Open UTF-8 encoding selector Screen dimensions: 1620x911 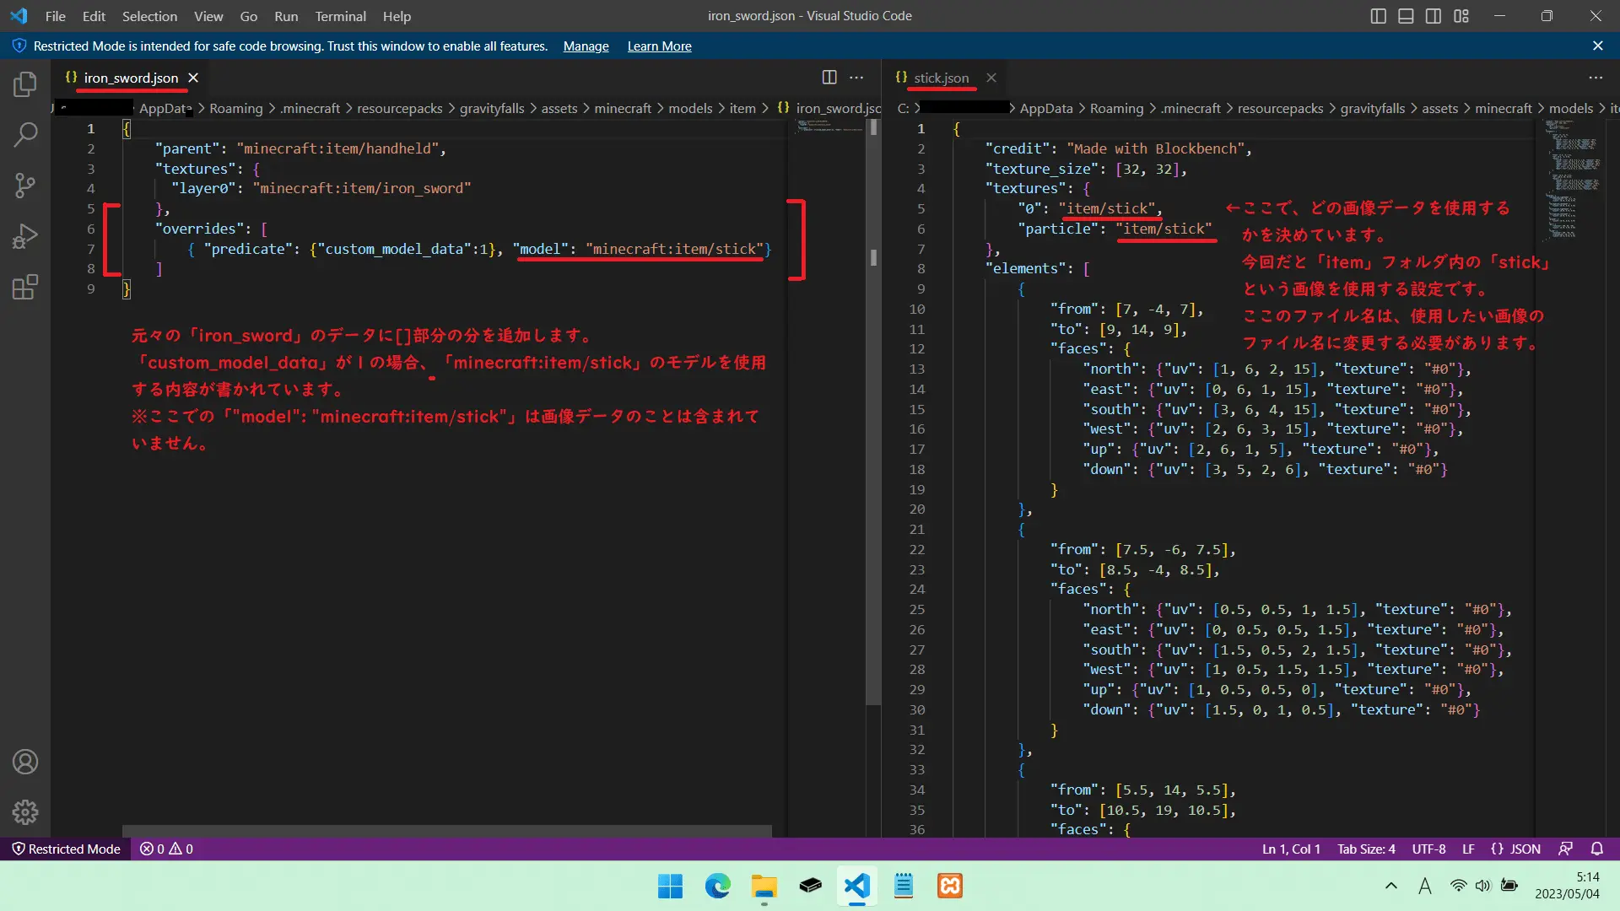click(x=1428, y=849)
